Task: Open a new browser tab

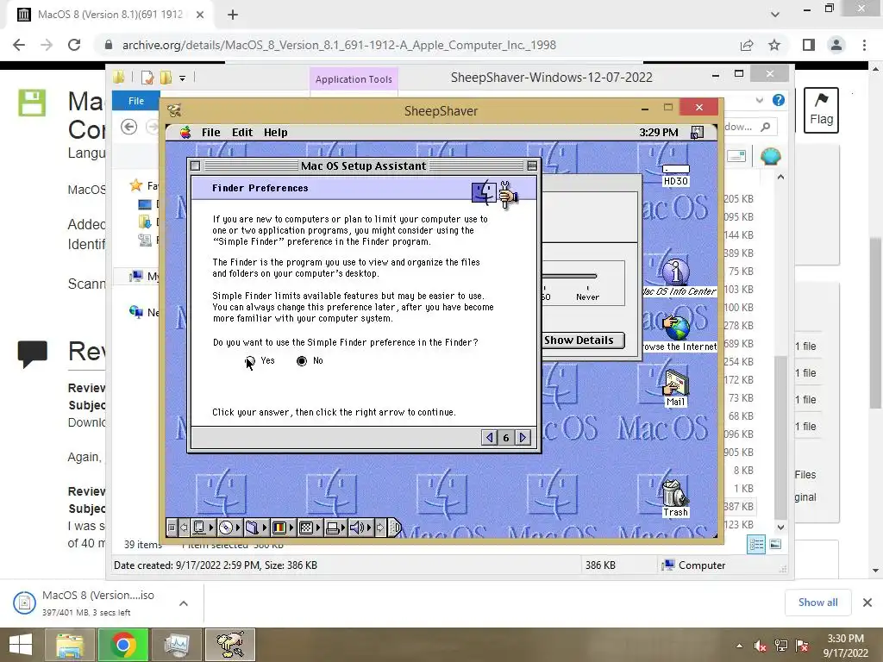Action: click(x=233, y=16)
